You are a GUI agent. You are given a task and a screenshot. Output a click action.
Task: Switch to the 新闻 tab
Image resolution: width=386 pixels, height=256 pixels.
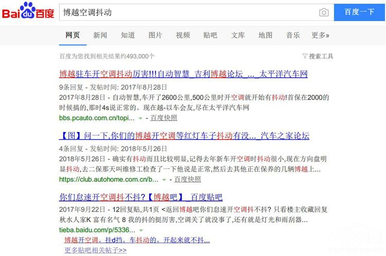[x=100, y=35]
